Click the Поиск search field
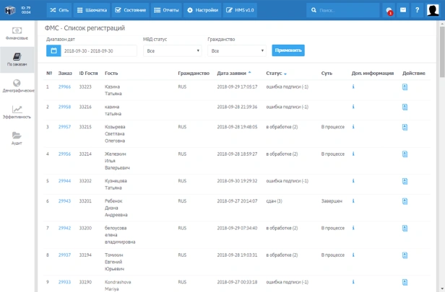The height and width of the screenshot is (292, 445). click(x=345, y=10)
